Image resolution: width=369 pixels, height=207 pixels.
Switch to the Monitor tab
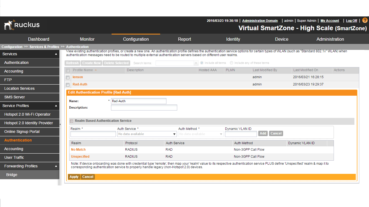[x=87, y=39]
